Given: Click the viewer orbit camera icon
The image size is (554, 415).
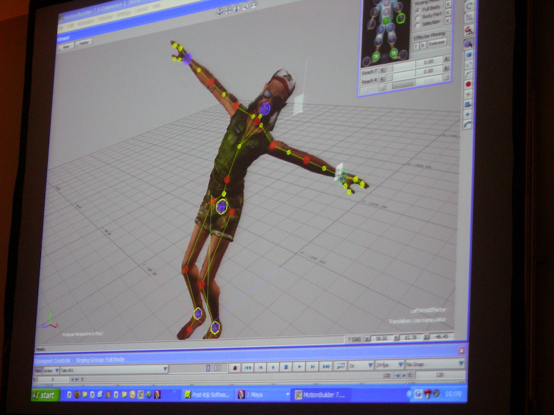Looking at the screenshot, I should (220, 12).
